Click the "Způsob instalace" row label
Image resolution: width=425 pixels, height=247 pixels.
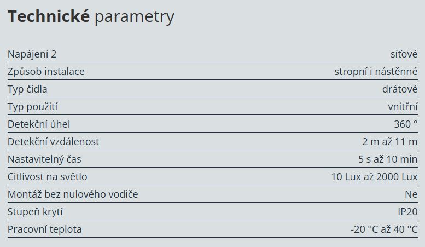(46, 71)
